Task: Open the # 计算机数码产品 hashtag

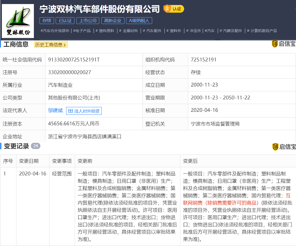Action: [262, 31]
